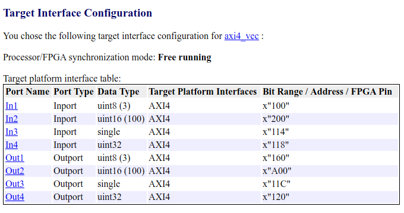Click the Free running mode text
This screenshot has width=404, height=213.
pos(185,57)
